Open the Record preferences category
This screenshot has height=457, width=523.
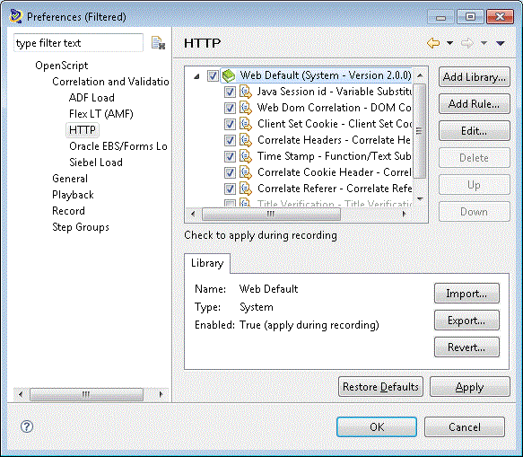pyautogui.click(x=69, y=211)
